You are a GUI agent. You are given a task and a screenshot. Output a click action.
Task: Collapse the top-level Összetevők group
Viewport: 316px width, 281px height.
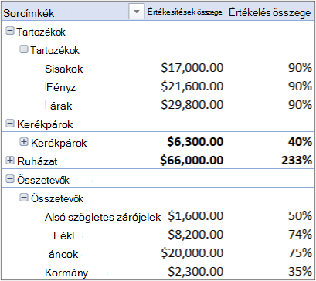9,179
